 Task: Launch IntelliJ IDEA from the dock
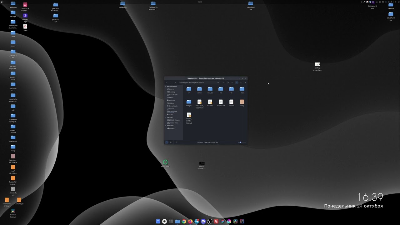point(242,221)
